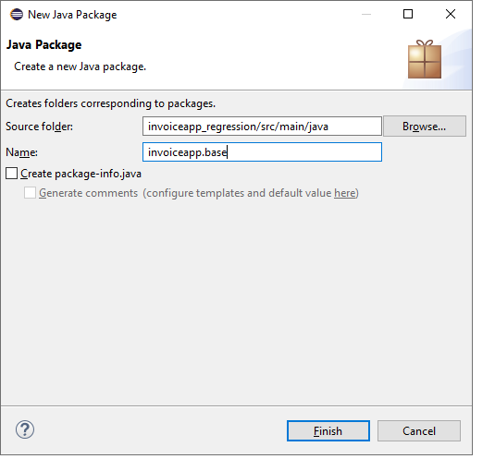Close the dialog with the X button
495x471 pixels.
point(451,14)
